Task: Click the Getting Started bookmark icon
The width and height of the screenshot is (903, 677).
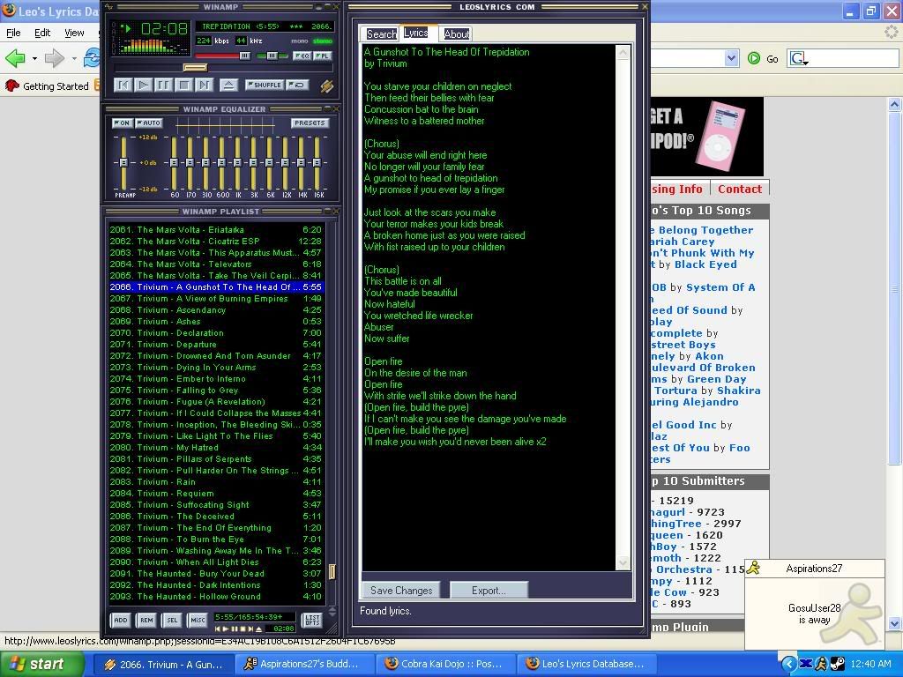Action: click(12, 86)
